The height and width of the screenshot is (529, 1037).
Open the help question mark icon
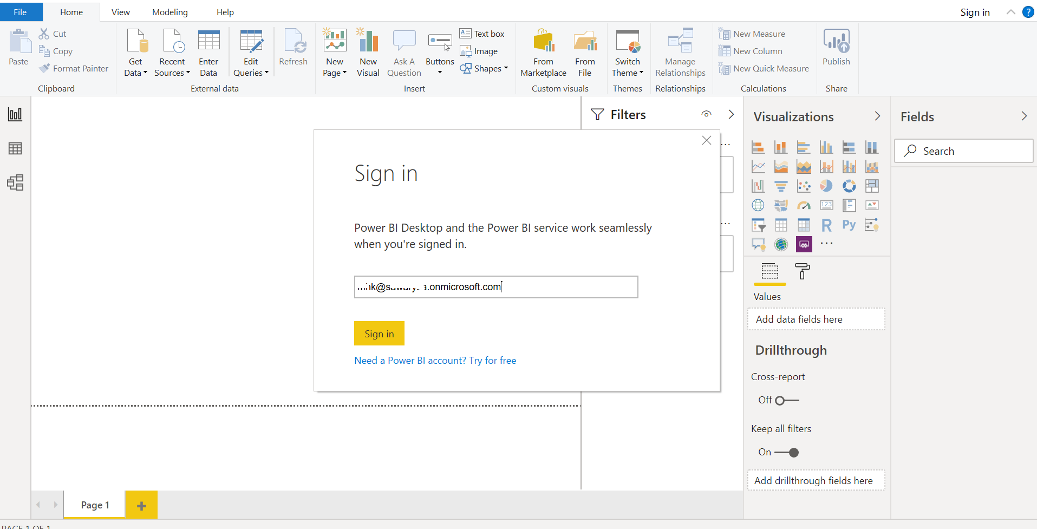click(x=1028, y=12)
